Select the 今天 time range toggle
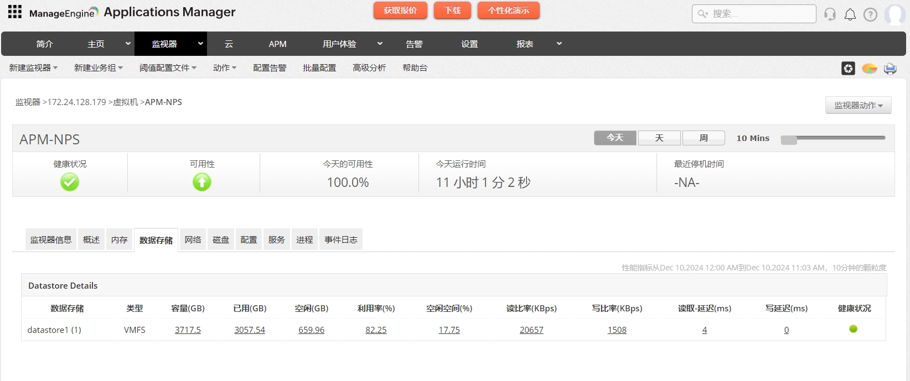This screenshot has width=910, height=381. [x=615, y=138]
